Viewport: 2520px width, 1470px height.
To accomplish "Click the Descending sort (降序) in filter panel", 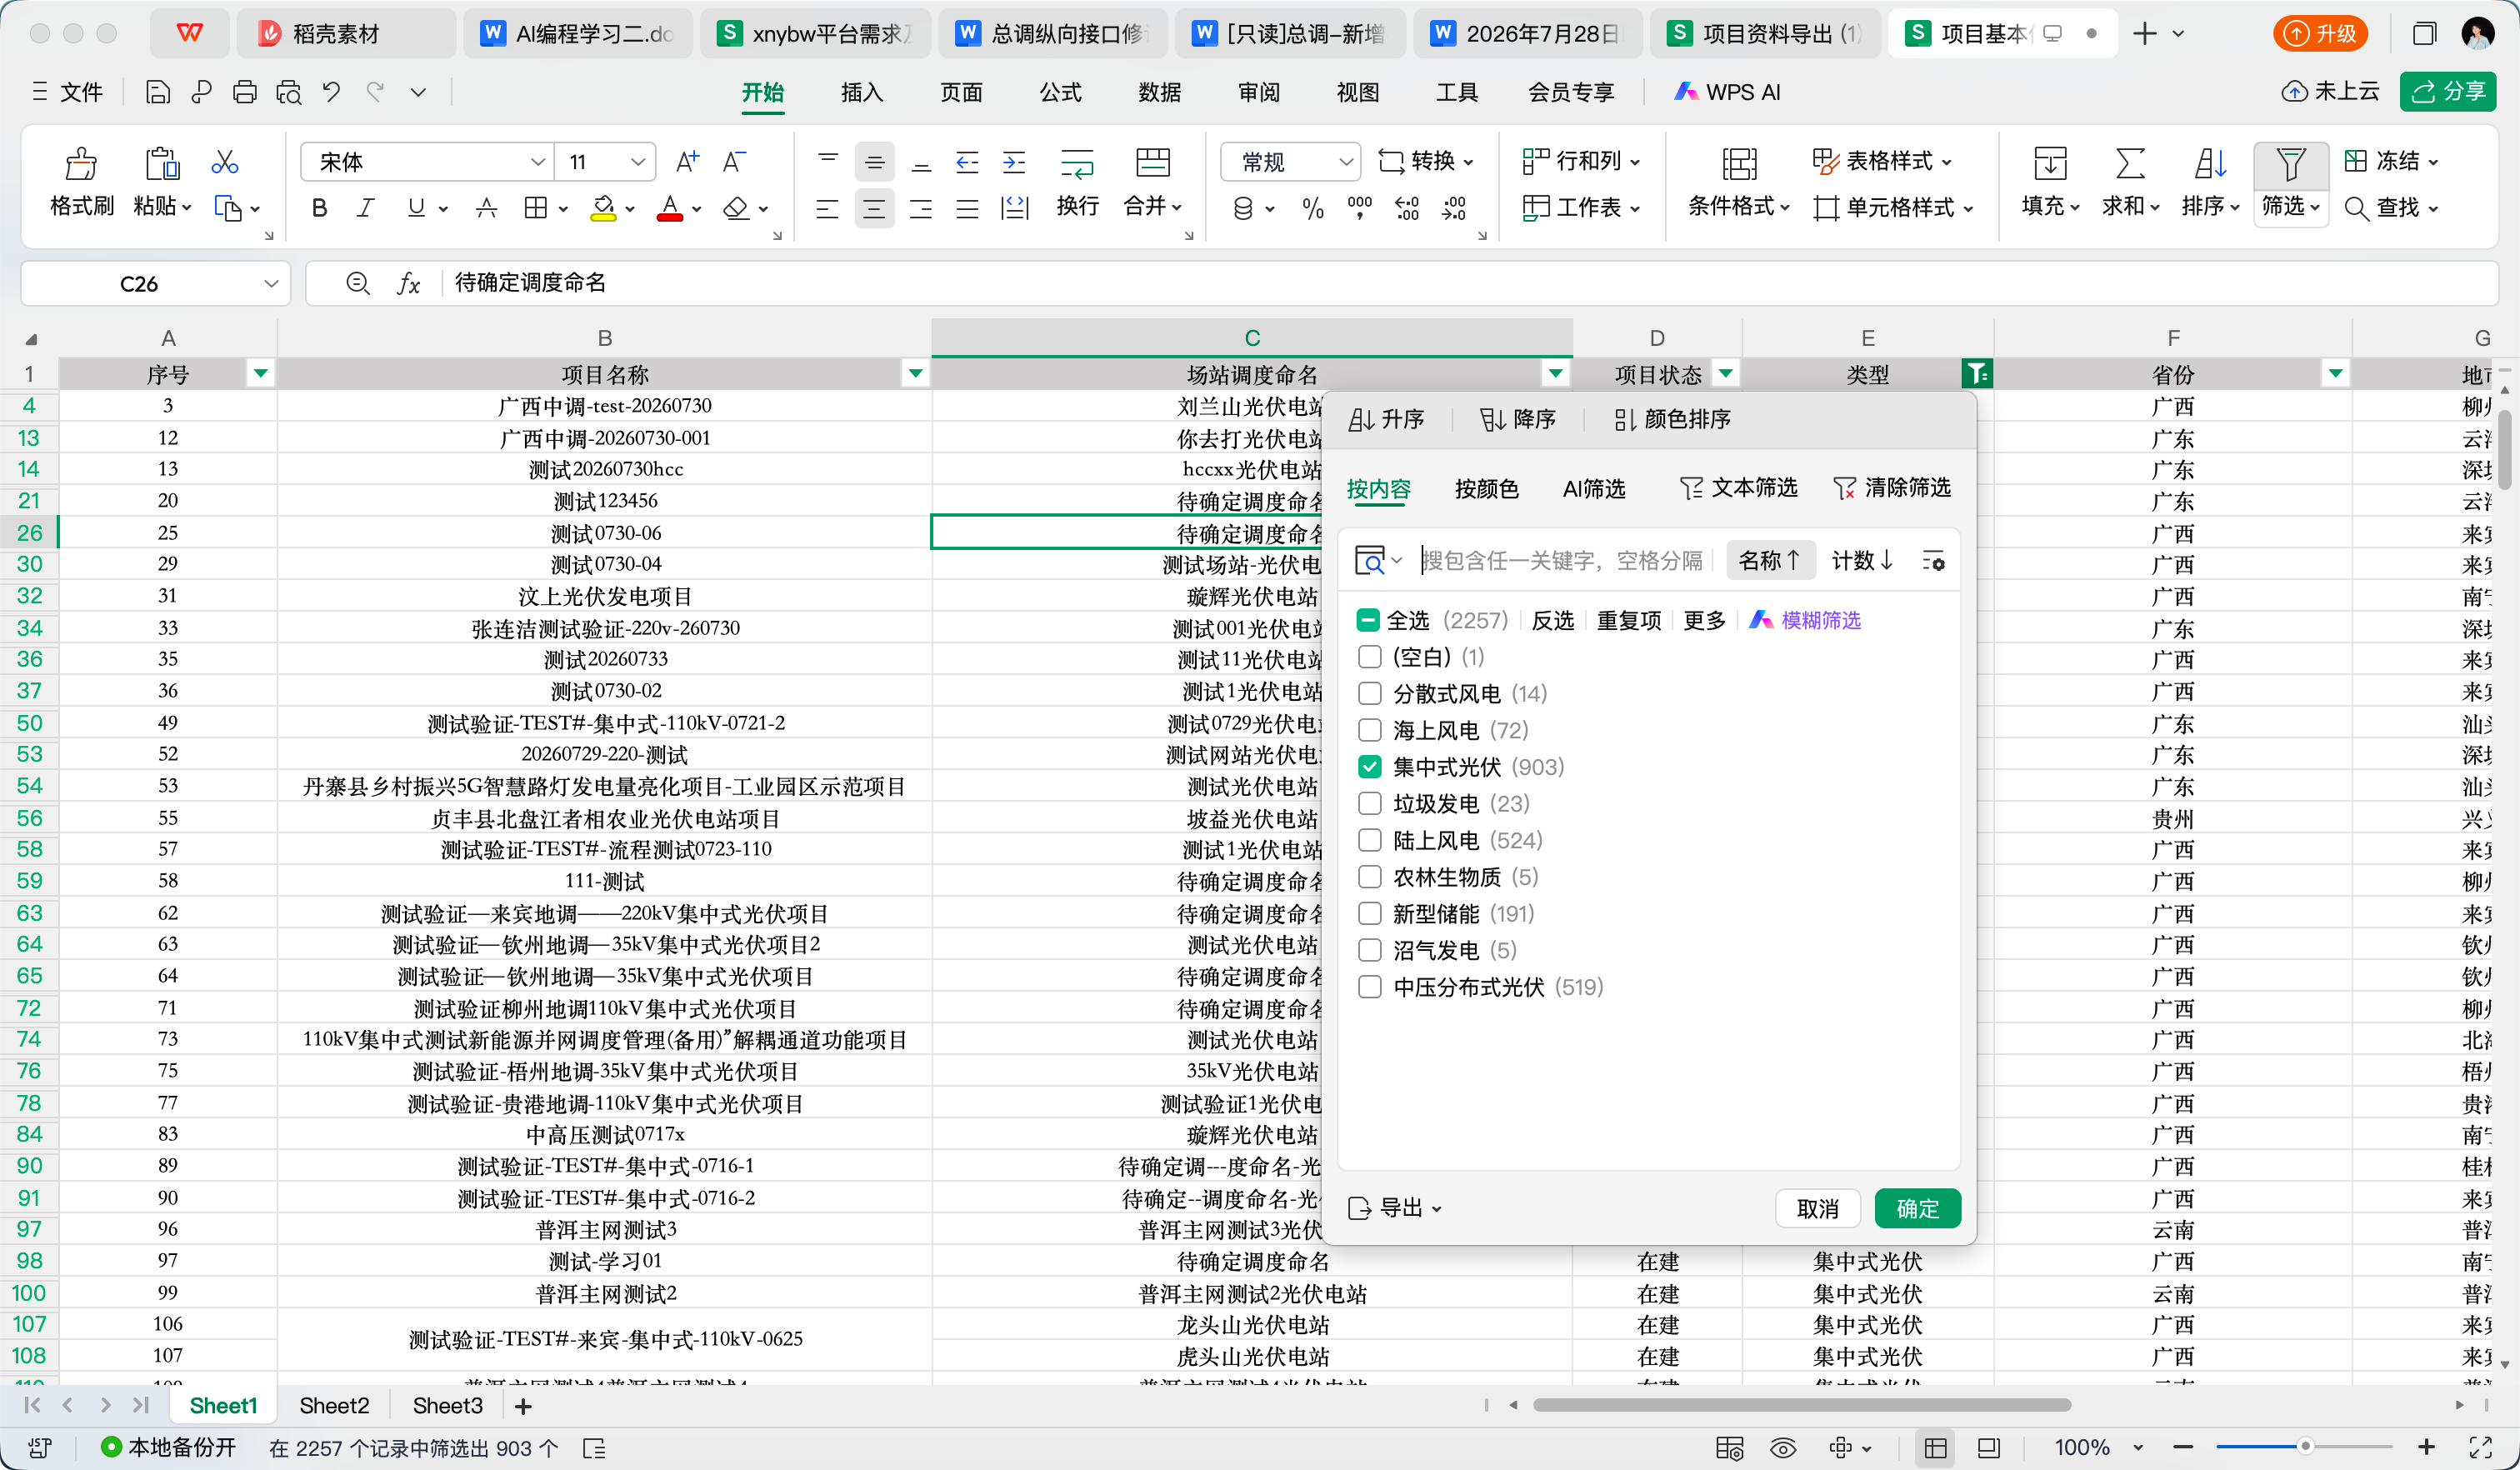I will 1518,419.
